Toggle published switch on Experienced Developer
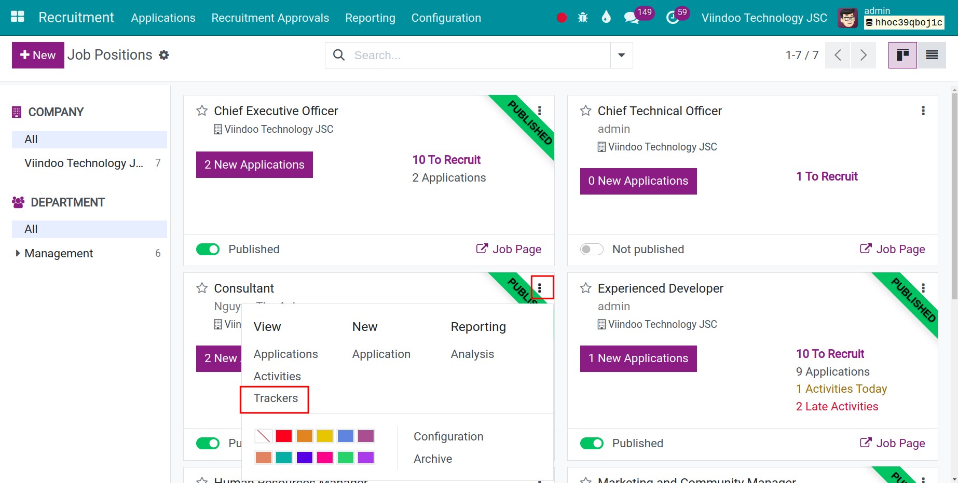The height and width of the screenshot is (483, 958). 592,444
